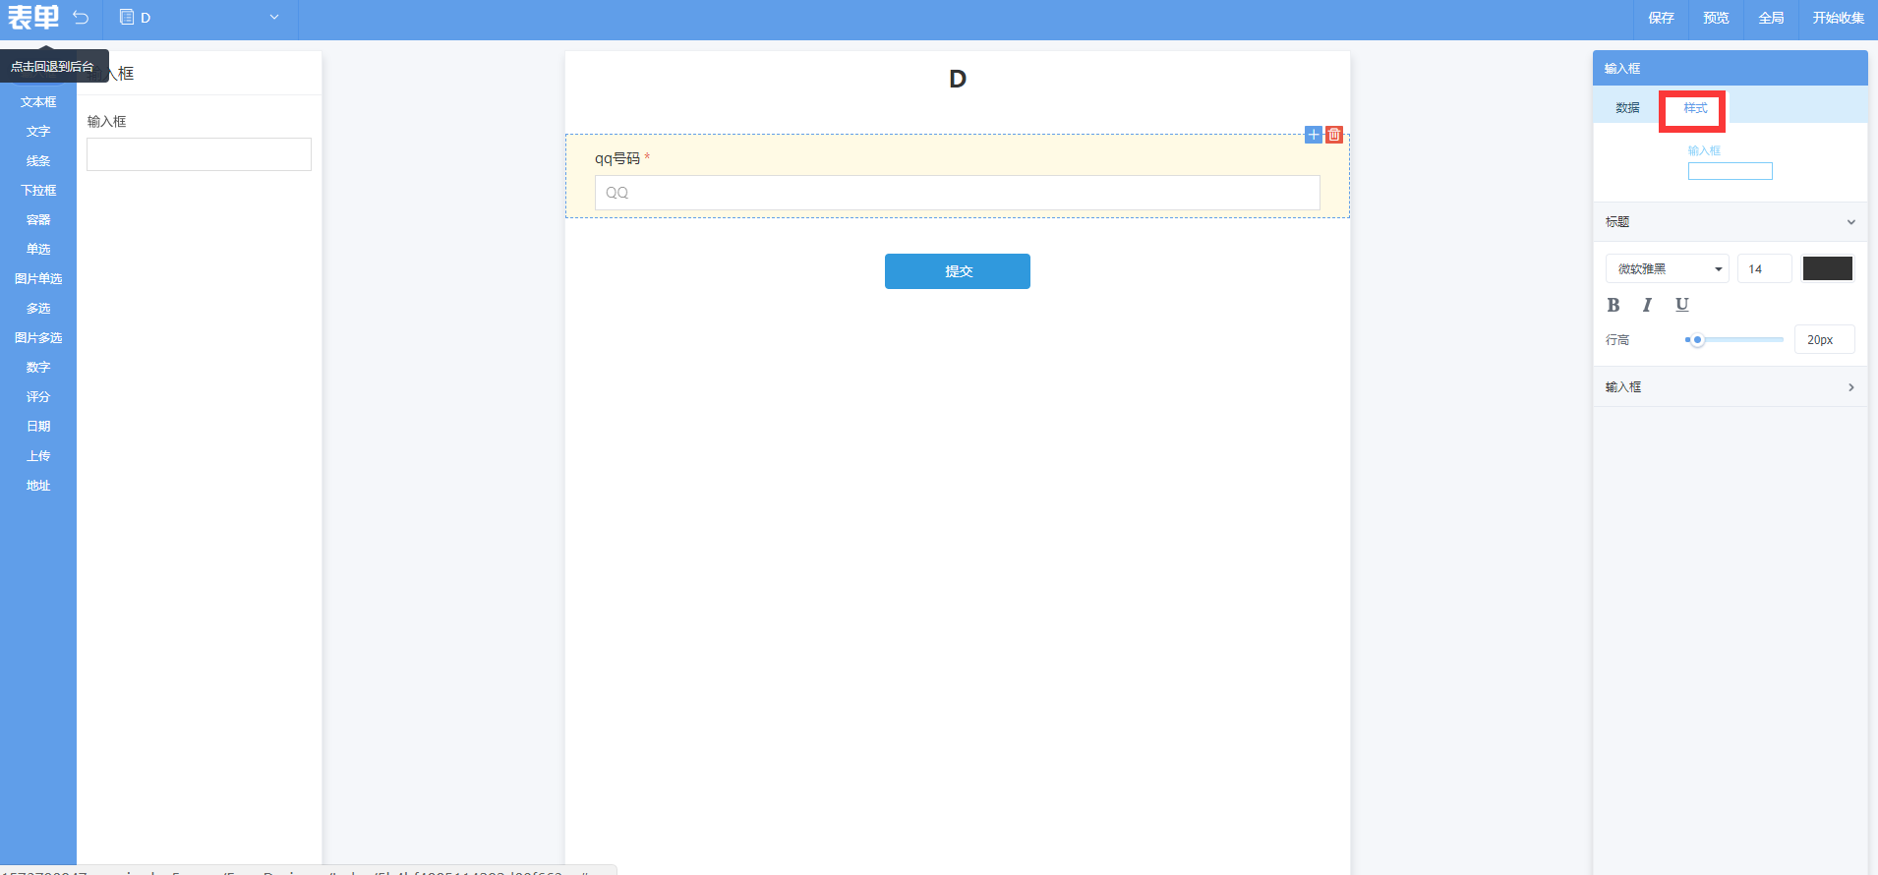Switch to the 数据 tab

pyautogui.click(x=1627, y=108)
